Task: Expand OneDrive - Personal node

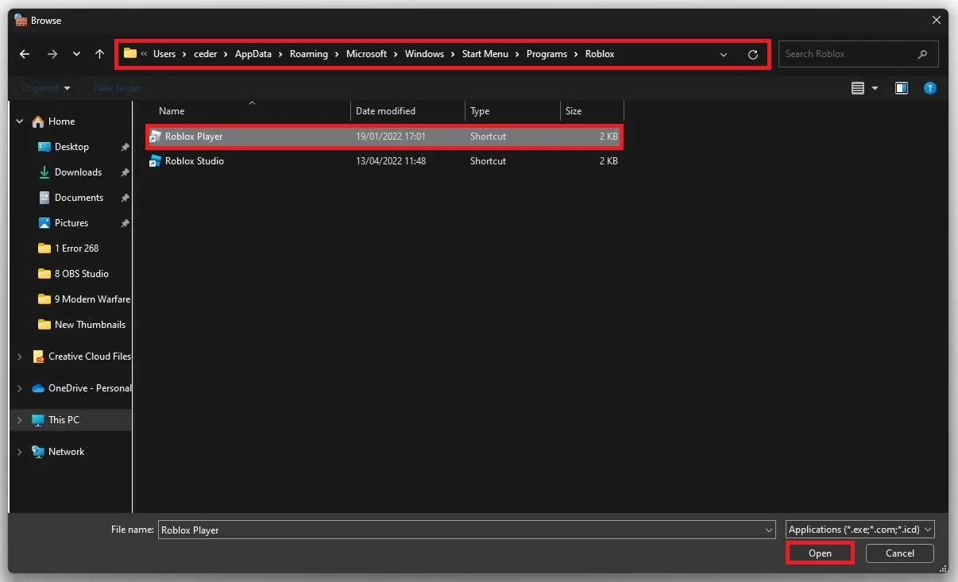Action: tap(20, 389)
